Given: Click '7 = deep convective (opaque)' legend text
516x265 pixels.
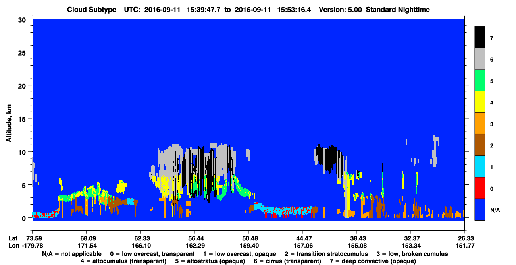Looking at the screenshot, I should (x=373, y=261).
